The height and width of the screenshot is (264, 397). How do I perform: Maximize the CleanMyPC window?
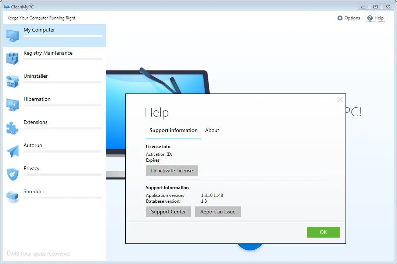[x=375, y=7]
